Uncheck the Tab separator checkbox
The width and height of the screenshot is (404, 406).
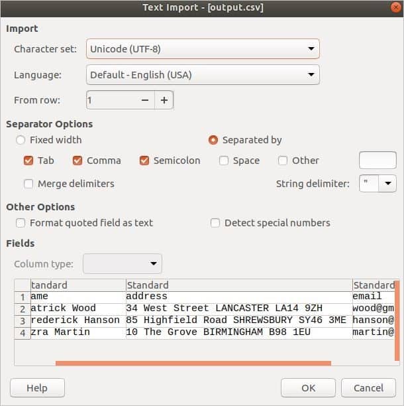(28, 161)
